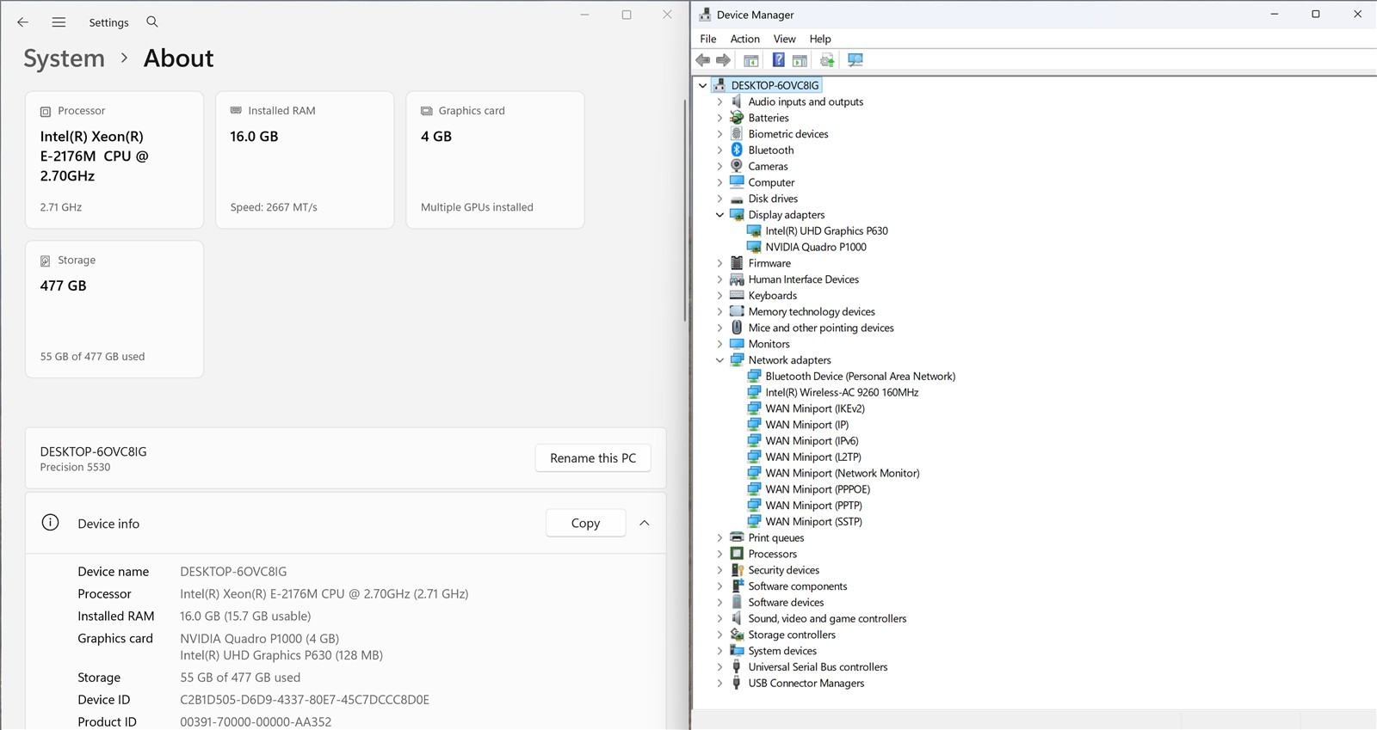The image size is (1377, 730).
Task: Click the Biometric devices fingerprint icon
Action: [737, 133]
